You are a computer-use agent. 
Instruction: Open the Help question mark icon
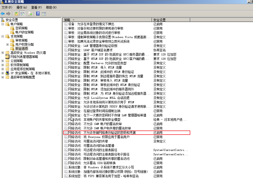[38, 14]
